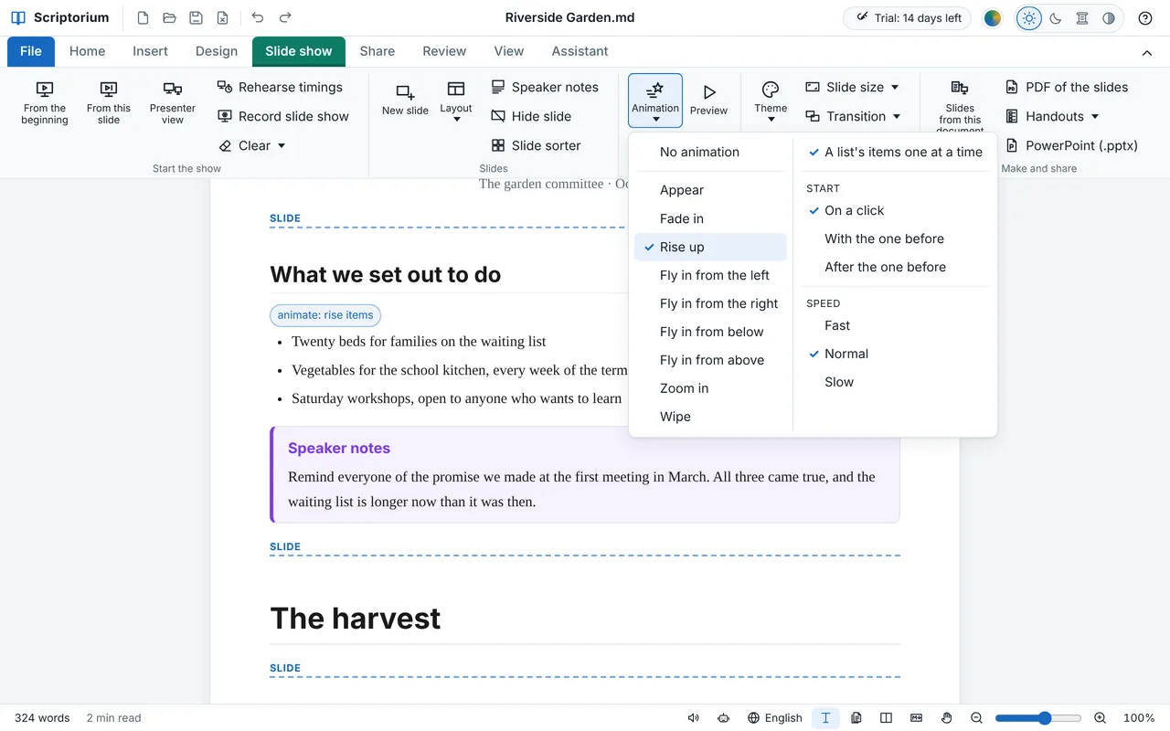This screenshot has height=731, width=1170.
Task: Expand the Clear dropdown
Action: point(252,145)
